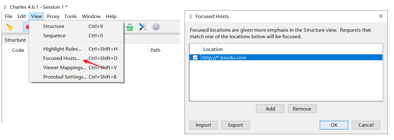
Task: Click Cancel in Focused Hosts dialog
Action: click(x=366, y=125)
